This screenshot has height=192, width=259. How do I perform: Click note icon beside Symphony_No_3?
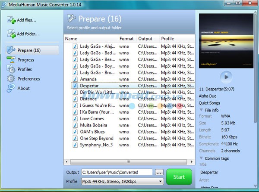75,145
